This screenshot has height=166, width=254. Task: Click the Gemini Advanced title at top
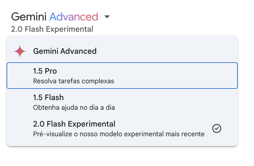(x=55, y=17)
